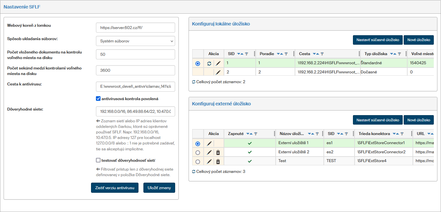Viewport: 441px width, 212px height.
Task: Edit the Test external storage entry
Action: tap(209, 161)
